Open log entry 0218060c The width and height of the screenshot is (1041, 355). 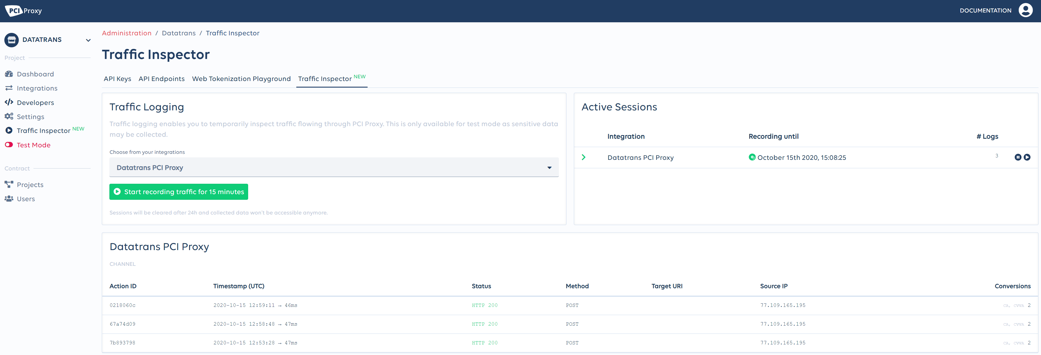[x=122, y=305]
